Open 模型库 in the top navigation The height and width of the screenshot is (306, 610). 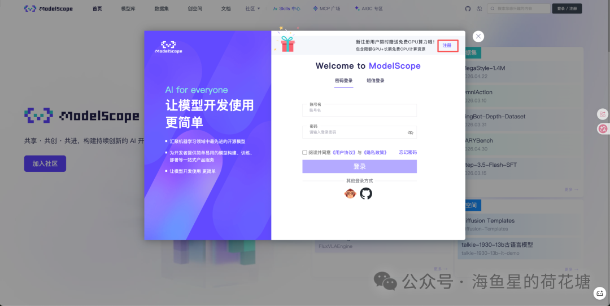(128, 8)
